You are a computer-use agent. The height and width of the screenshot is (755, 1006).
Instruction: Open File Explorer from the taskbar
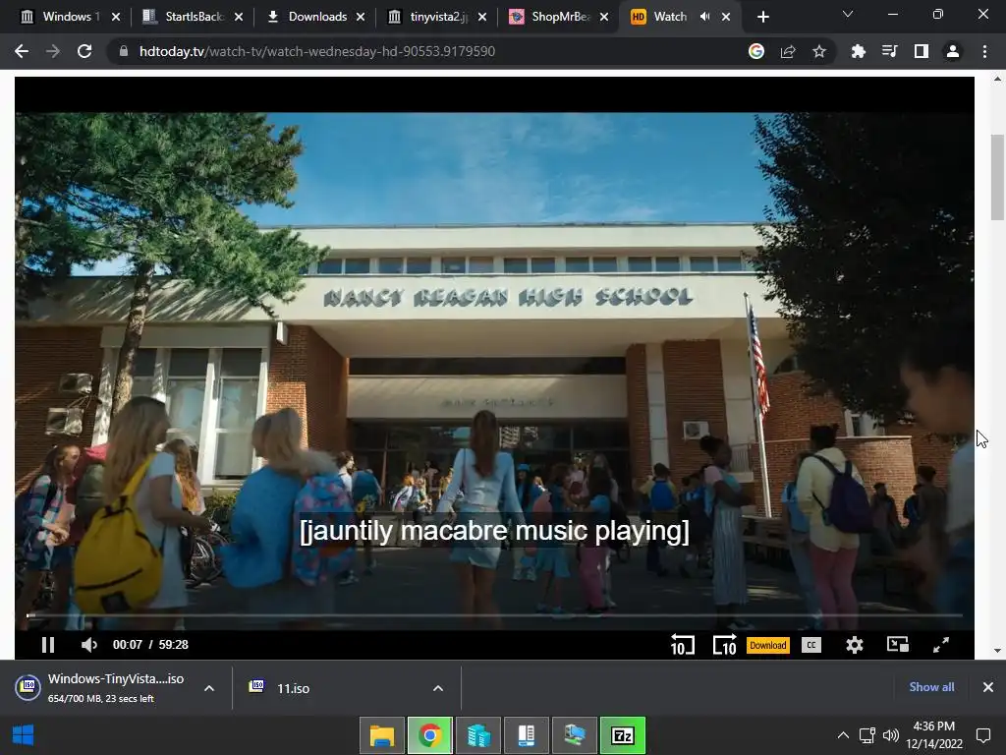click(x=382, y=735)
